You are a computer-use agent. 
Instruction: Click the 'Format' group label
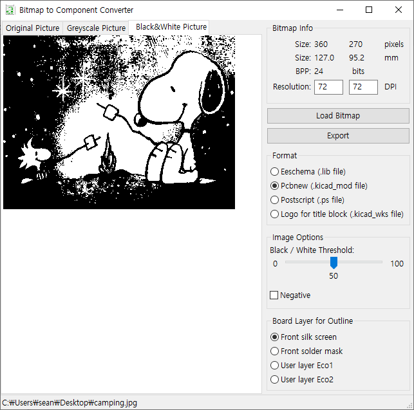(x=285, y=156)
